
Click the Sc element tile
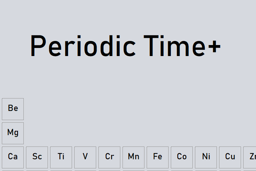[x=37, y=157]
